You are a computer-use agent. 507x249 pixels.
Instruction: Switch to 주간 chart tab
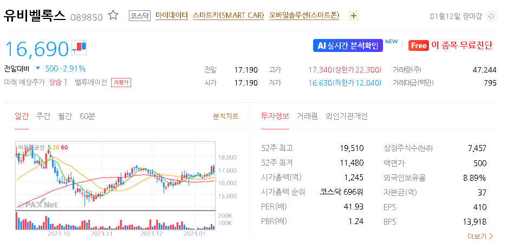[43, 116]
